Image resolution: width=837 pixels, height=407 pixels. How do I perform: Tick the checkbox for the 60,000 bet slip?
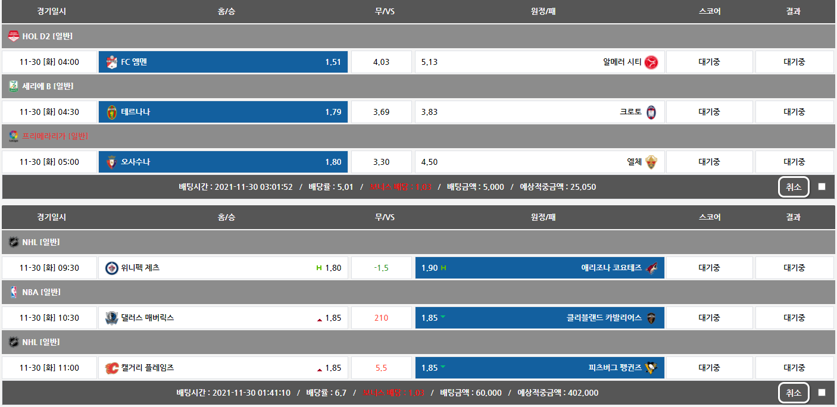pos(822,393)
